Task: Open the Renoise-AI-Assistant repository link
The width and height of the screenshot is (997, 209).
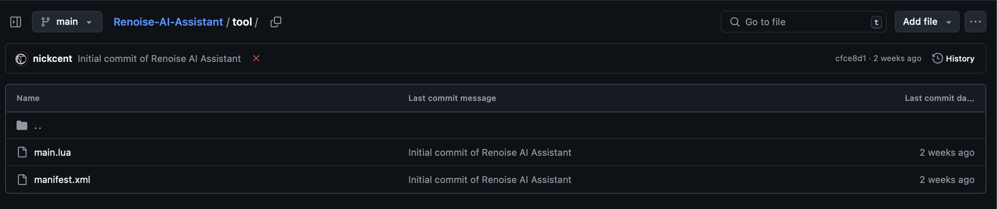Action: tap(168, 22)
